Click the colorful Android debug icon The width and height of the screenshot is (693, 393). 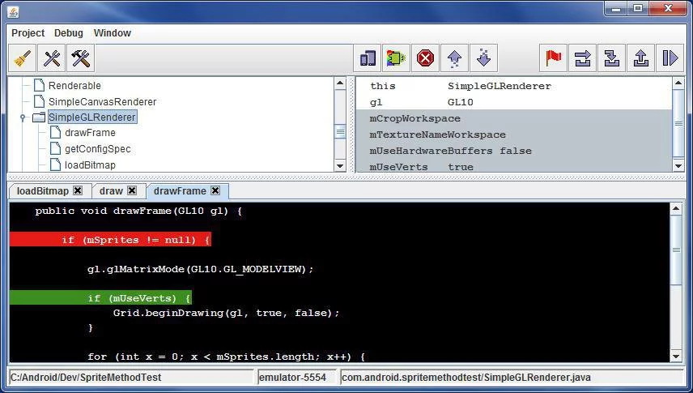[396, 58]
